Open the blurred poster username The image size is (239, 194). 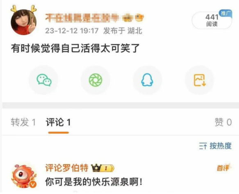pyautogui.click(x=95, y=18)
